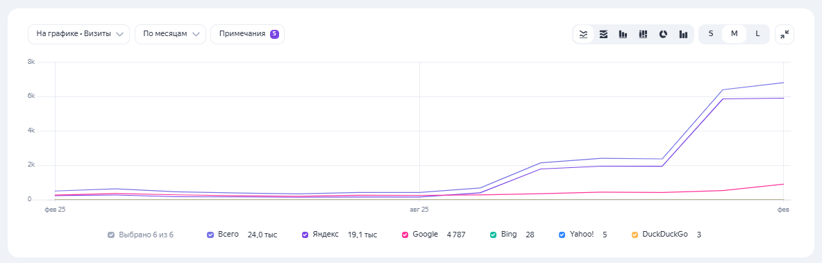Open the 'По месяцам' grouping dropdown
The image size is (822, 263).
[x=170, y=34]
